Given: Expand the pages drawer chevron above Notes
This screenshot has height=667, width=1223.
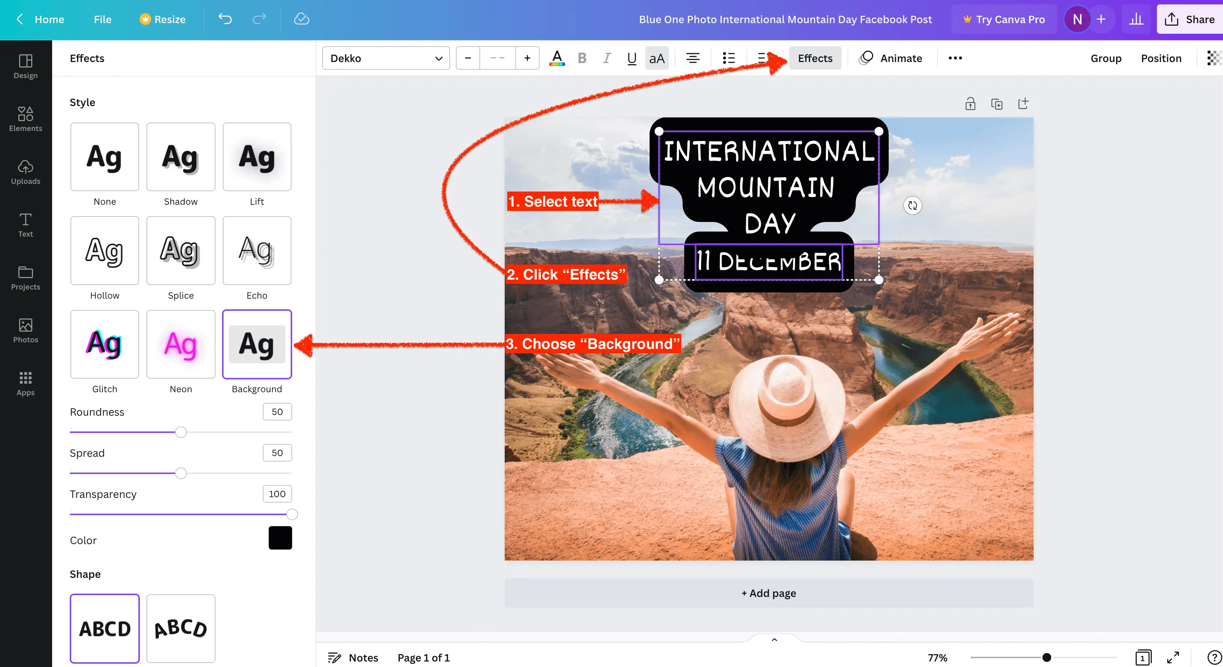Looking at the screenshot, I should (x=774, y=639).
